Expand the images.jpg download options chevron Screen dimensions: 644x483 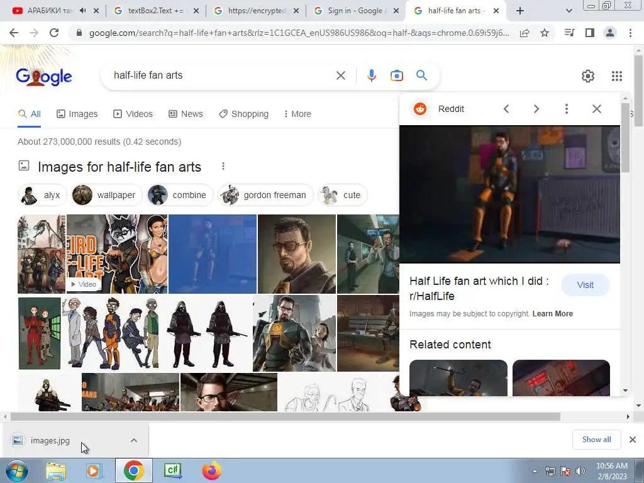click(x=134, y=440)
